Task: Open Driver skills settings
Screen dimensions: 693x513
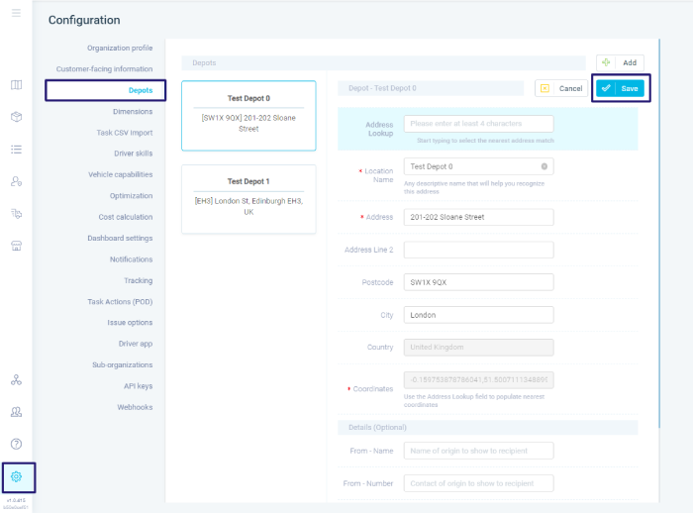Action: [133, 154]
